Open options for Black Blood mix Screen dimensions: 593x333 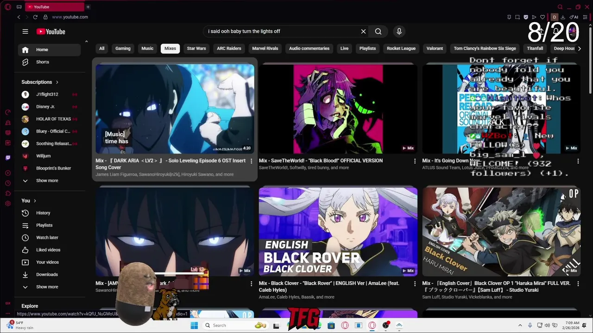(415, 161)
